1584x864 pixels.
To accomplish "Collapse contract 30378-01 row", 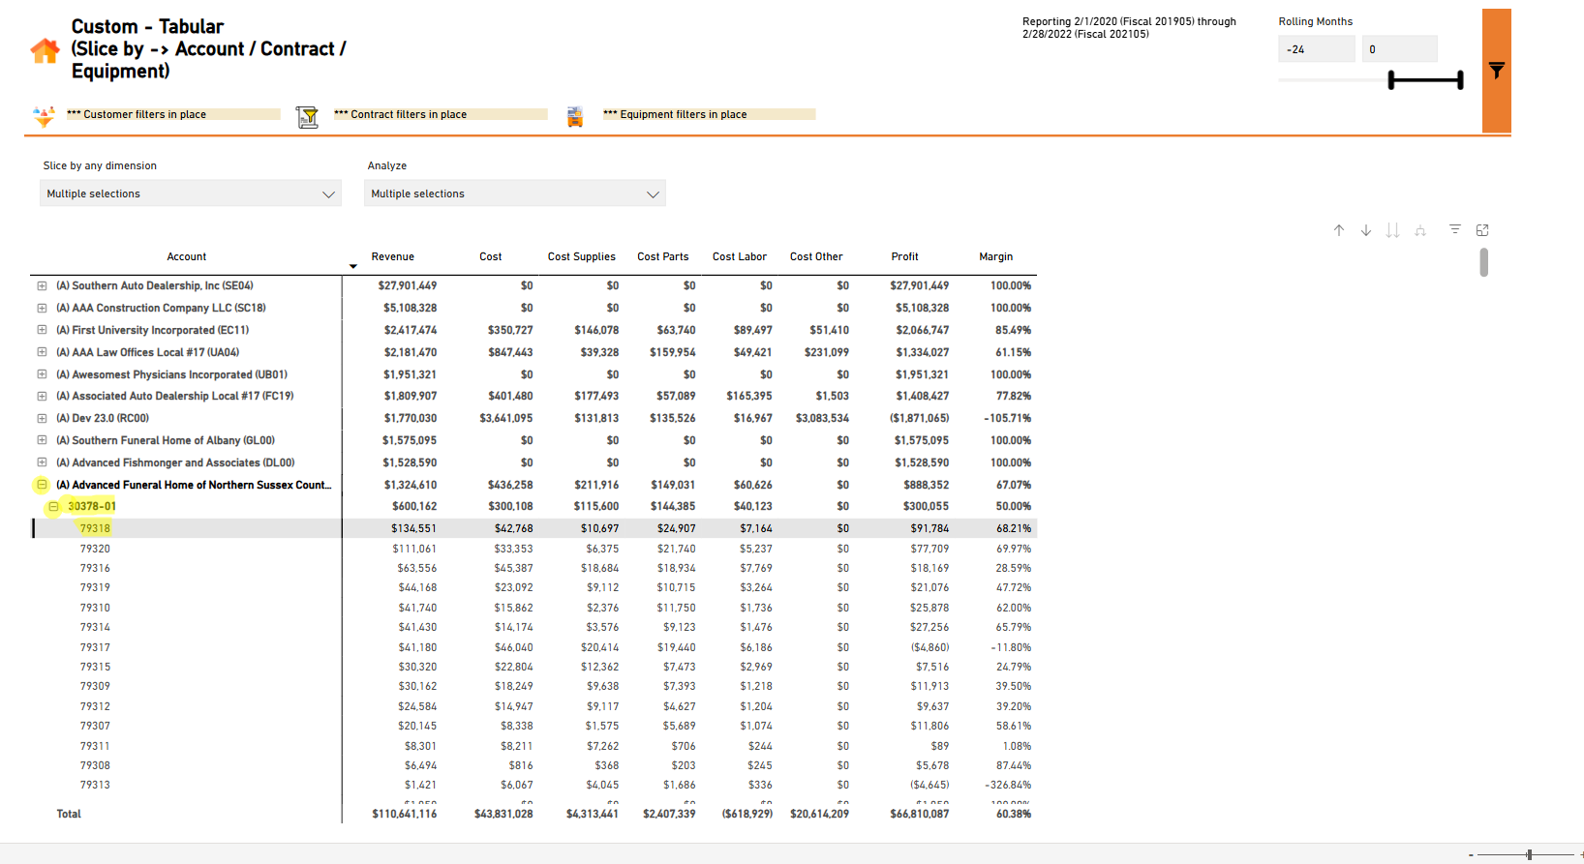I will (53, 506).
